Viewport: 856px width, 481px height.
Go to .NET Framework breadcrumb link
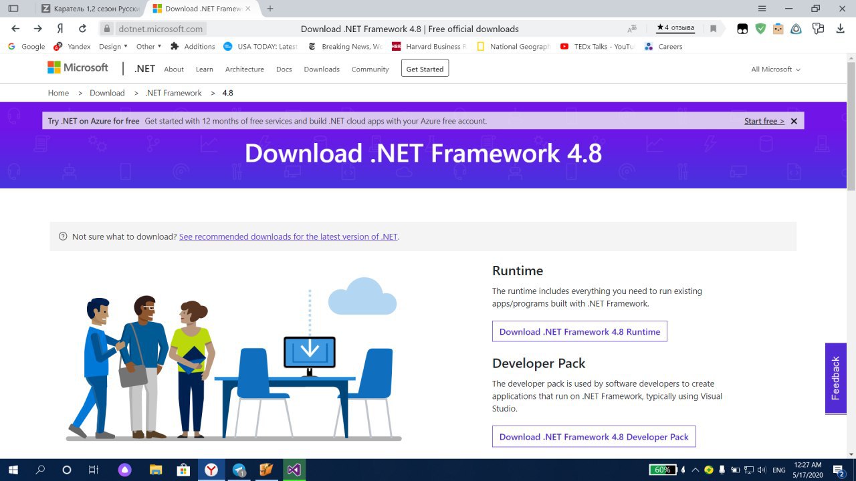click(173, 93)
